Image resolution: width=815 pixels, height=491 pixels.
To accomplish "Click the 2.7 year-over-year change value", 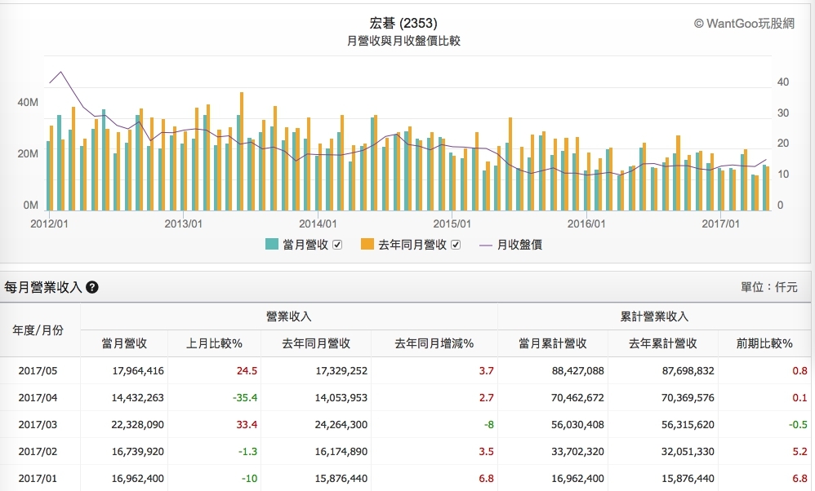I will [x=487, y=397].
